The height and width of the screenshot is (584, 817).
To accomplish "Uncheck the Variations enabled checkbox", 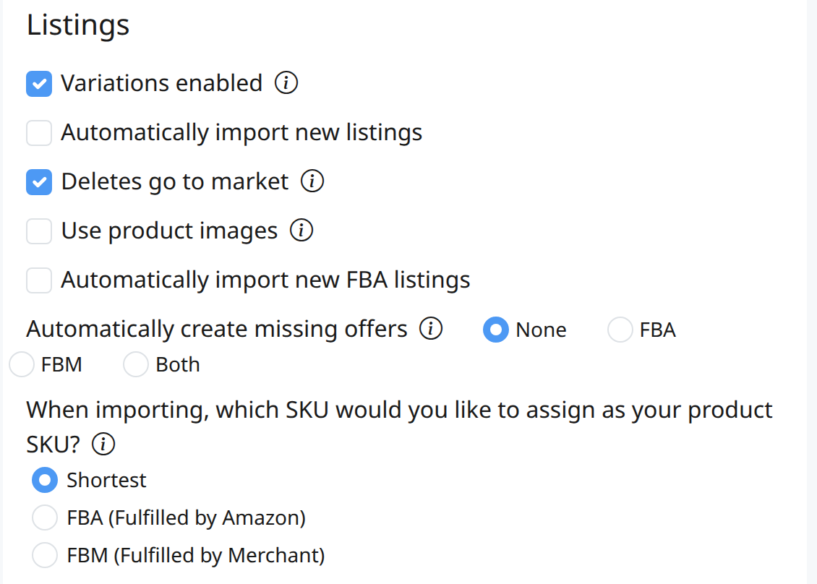I will point(39,84).
